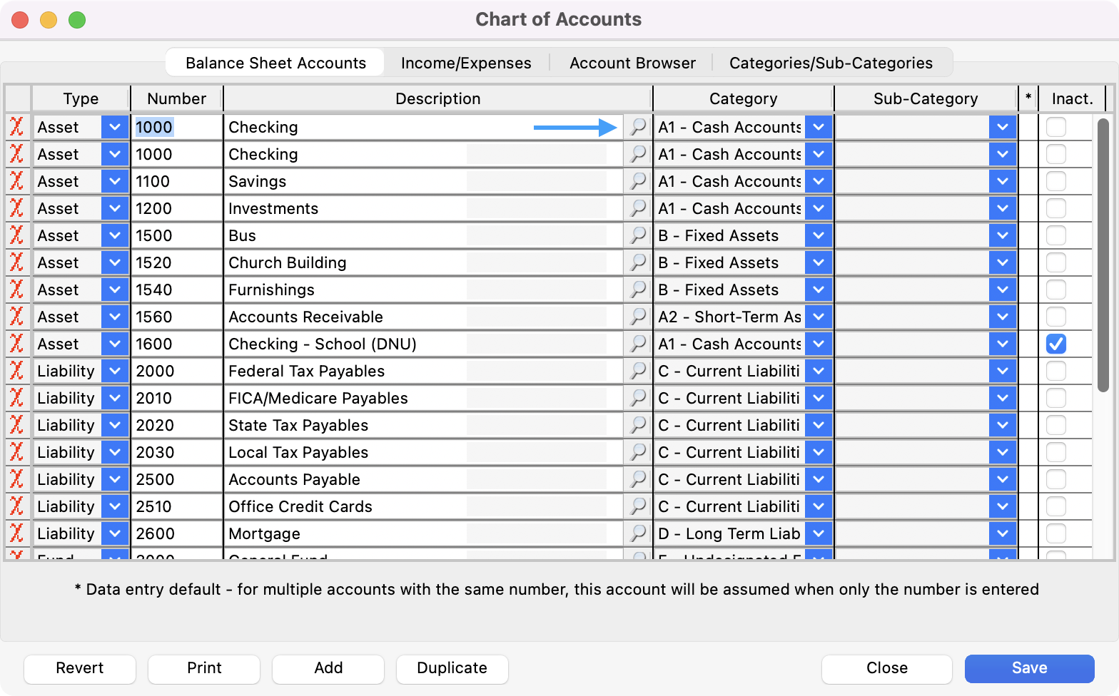Click the magnifier icon beside Federal Tax Payables

click(637, 371)
